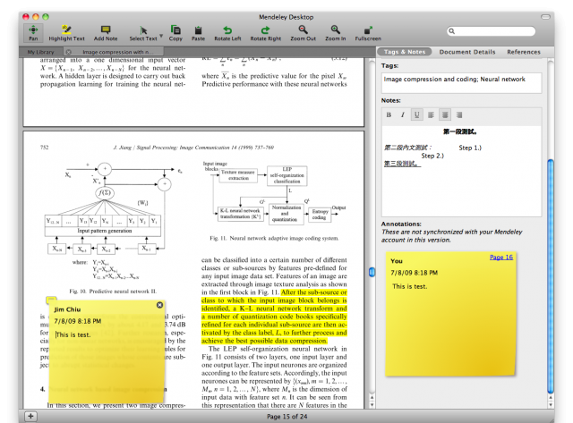Click inside the Notes text area
573x423 pixels.
(462, 171)
